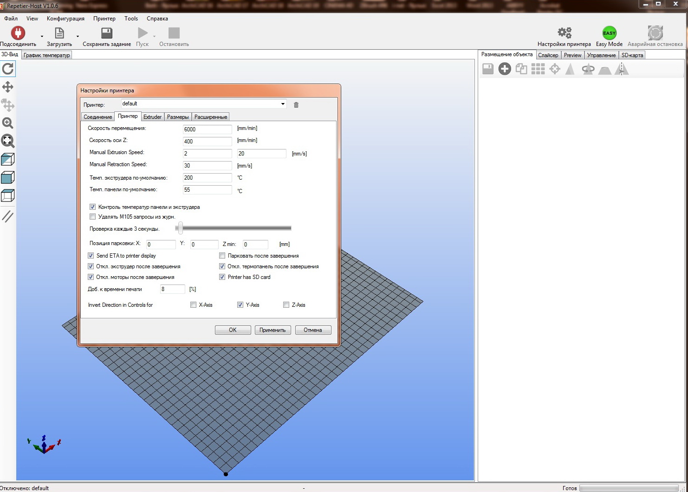The image size is (688, 492).
Task: Click the Save object placement disk icon
Action: tap(488, 69)
